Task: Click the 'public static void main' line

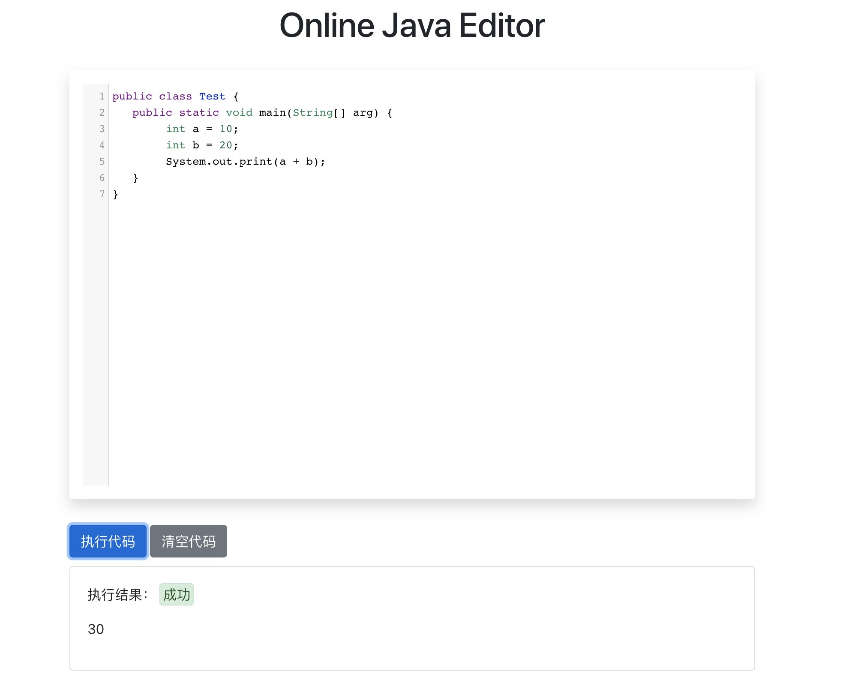Action: [x=262, y=113]
